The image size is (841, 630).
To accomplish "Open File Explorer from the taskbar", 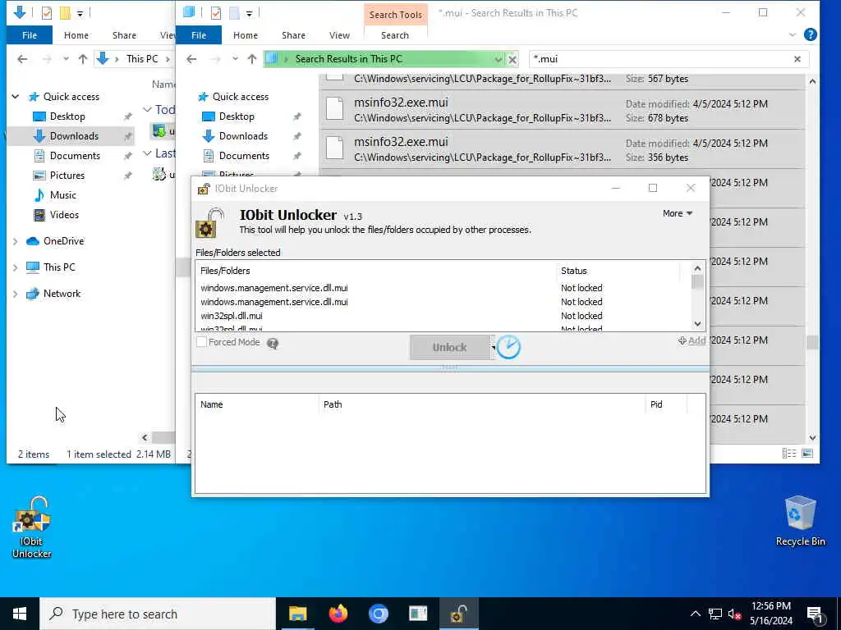I will pos(297,614).
